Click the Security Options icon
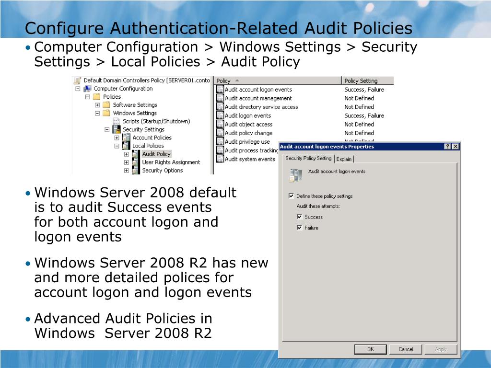 coord(136,170)
